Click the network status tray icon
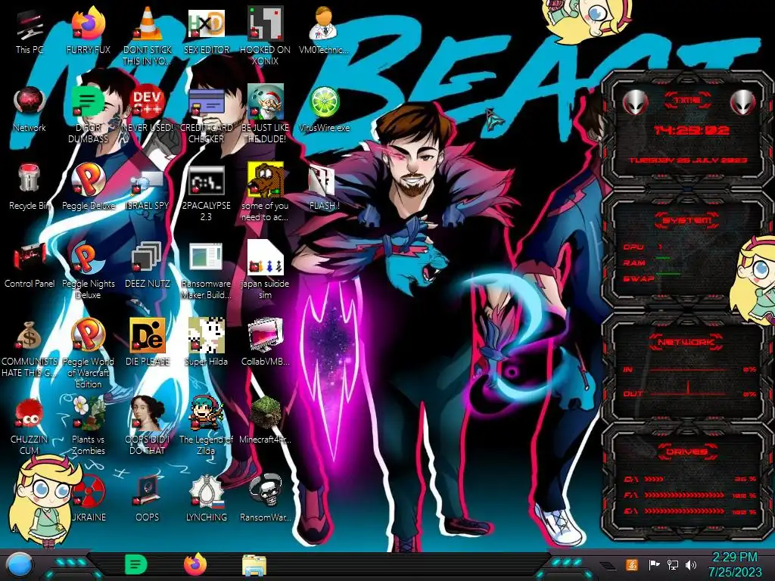Viewport: 775px width, 581px height. [x=673, y=564]
